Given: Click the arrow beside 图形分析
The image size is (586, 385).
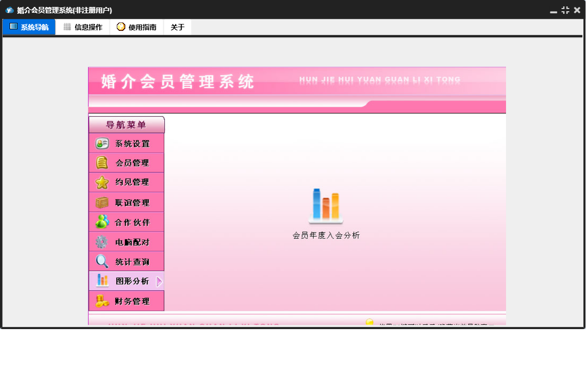Looking at the screenshot, I should [x=159, y=281].
